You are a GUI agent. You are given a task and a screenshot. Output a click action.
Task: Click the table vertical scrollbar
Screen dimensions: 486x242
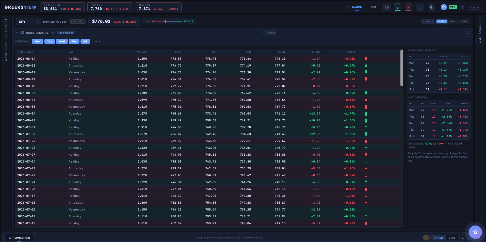(x=402, y=68)
